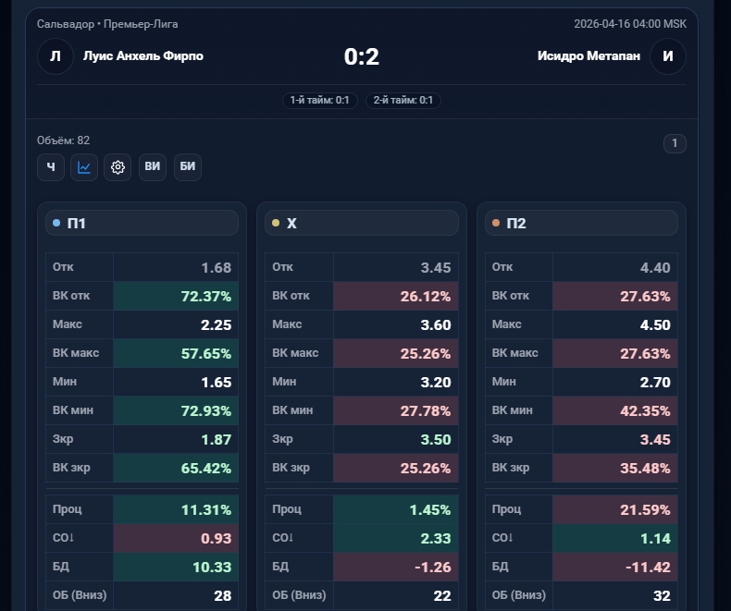Click X ОБ (Вниз) value 22
The width and height of the screenshot is (731, 611).
442,595
